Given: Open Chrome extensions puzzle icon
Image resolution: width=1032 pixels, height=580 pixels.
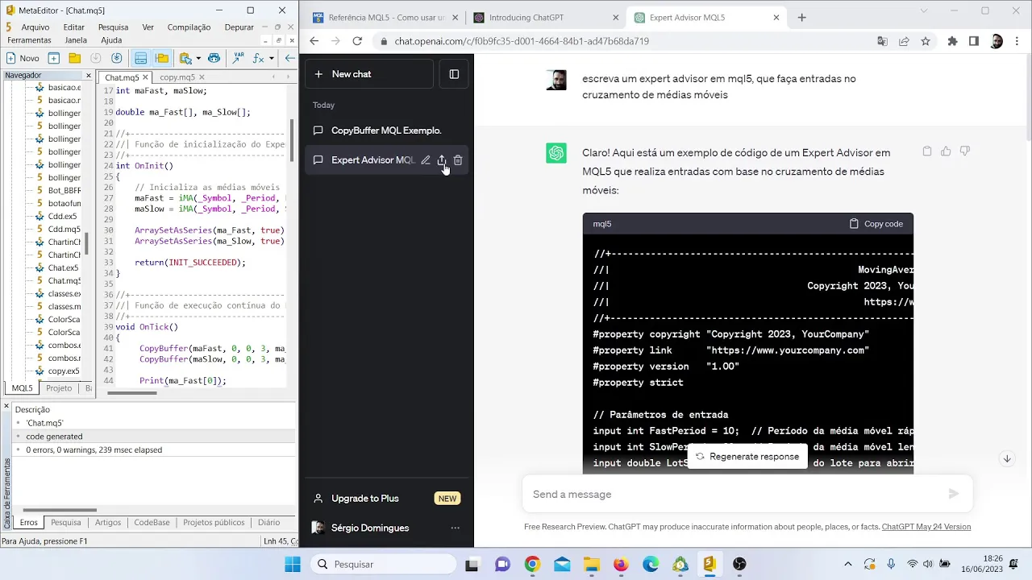Looking at the screenshot, I should pyautogui.click(x=952, y=41).
